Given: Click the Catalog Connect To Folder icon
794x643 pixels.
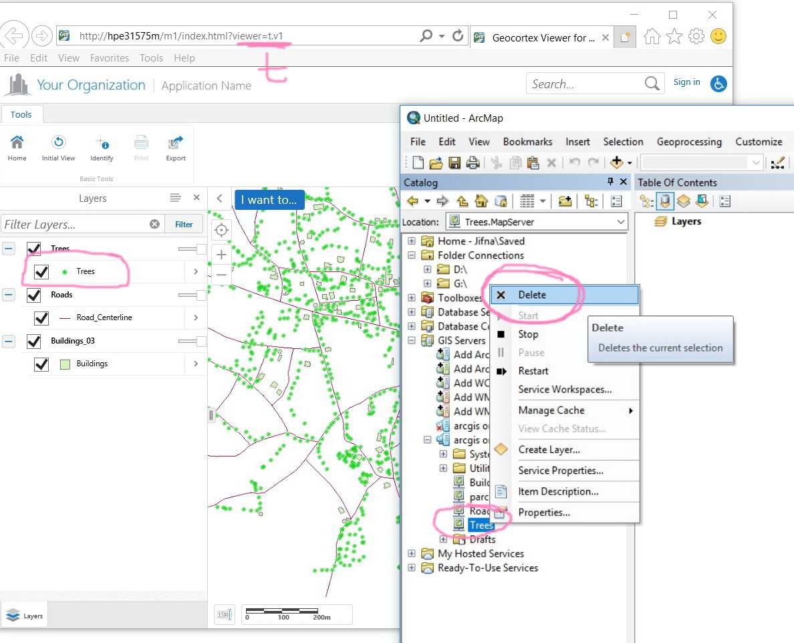Looking at the screenshot, I should coord(565,201).
